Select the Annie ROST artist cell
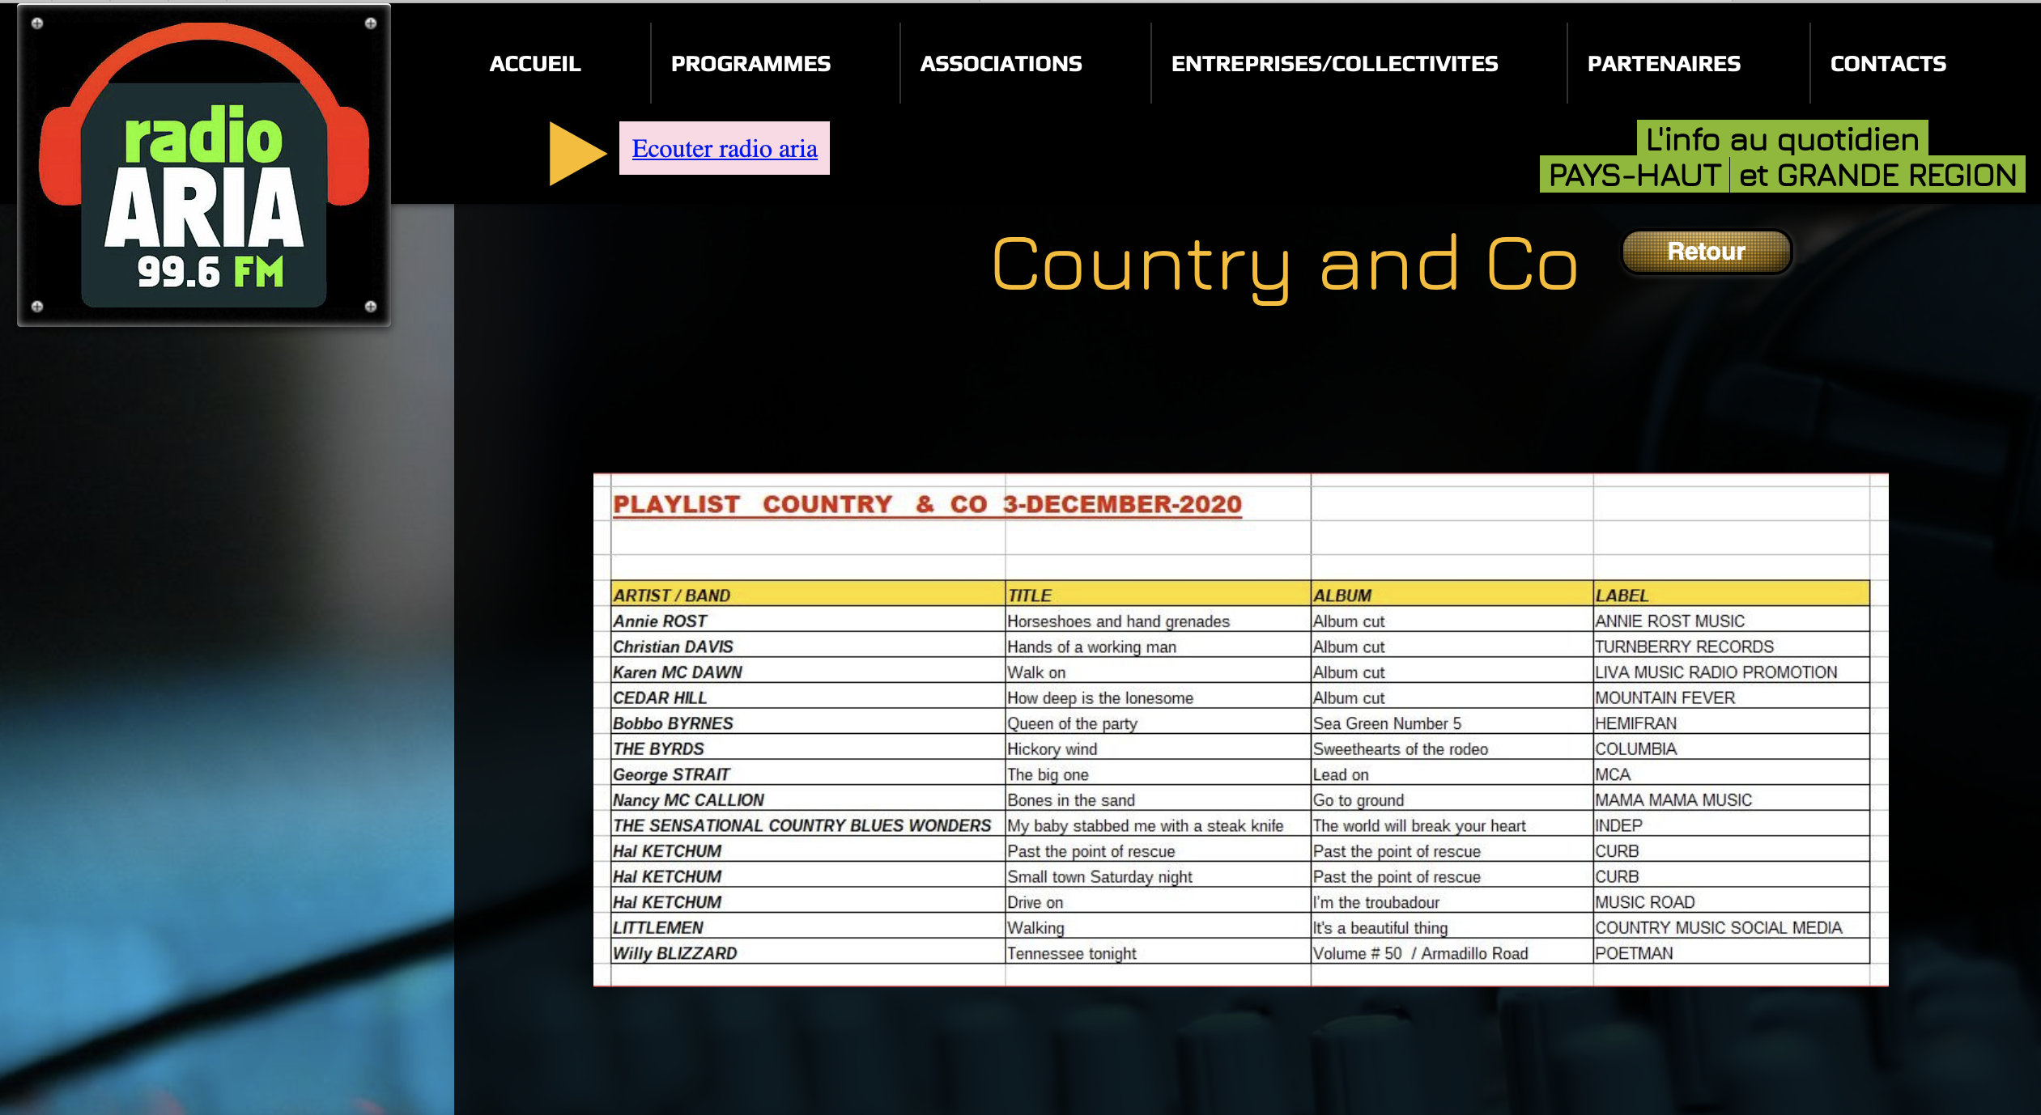Image resolution: width=2041 pixels, height=1115 pixels. coord(808,621)
